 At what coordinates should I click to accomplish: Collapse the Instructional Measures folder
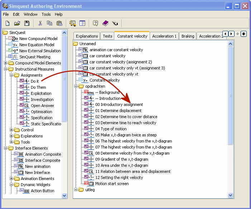tap(6, 69)
